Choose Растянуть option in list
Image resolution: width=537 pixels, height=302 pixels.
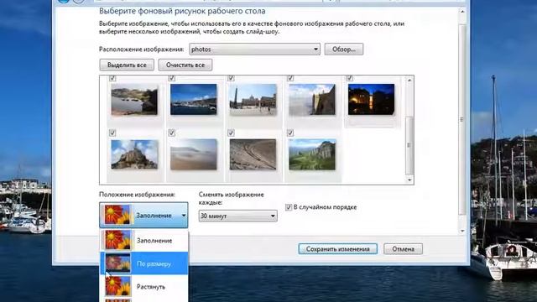click(143, 287)
